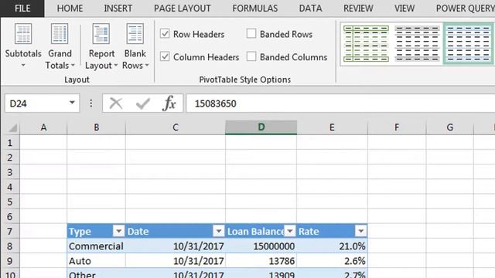Screen dimensions: 495x278
Task: Click the Select All corner triangle
Action: [x=12, y=128]
